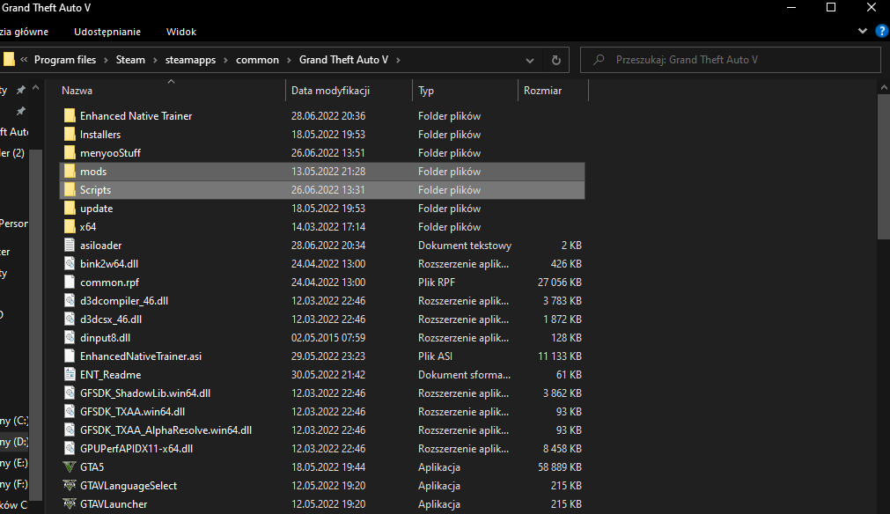Open the dropdown arrow after Program files
This screenshot has height=514, width=890.
pos(106,60)
